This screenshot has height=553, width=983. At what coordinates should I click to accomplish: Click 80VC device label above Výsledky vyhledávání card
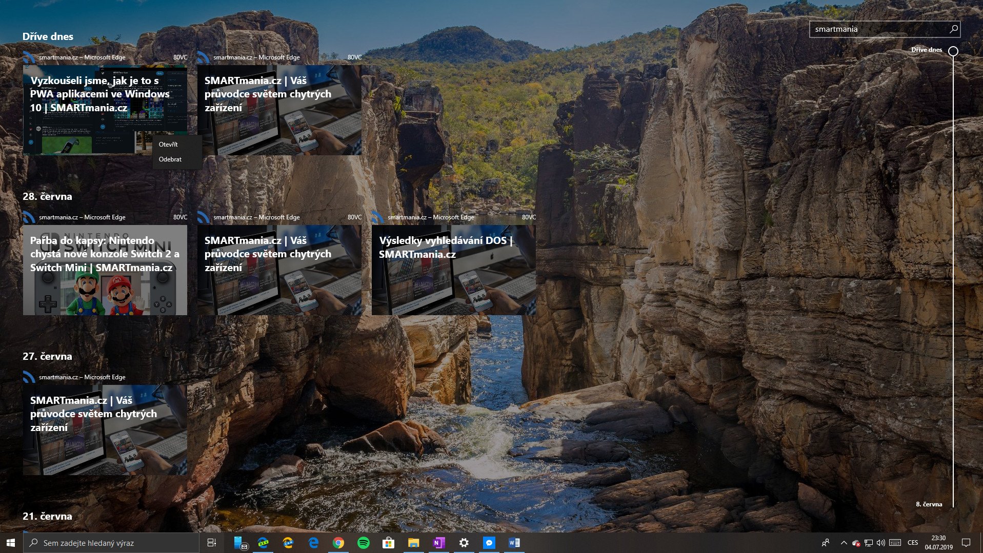pos(529,217)
